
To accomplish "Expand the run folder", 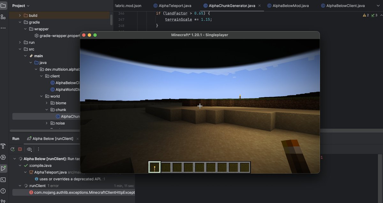I will (x=20, y=42).
